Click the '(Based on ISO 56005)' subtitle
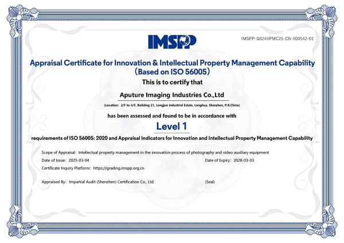This screenshot has height=243, width=344. pos(172,72)
